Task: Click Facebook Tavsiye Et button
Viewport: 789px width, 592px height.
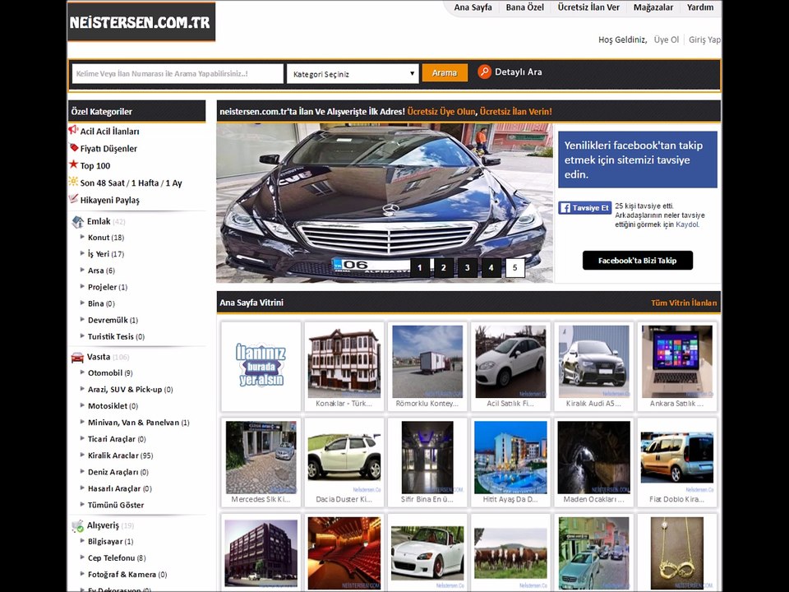Action: click(x=584, y=207)
